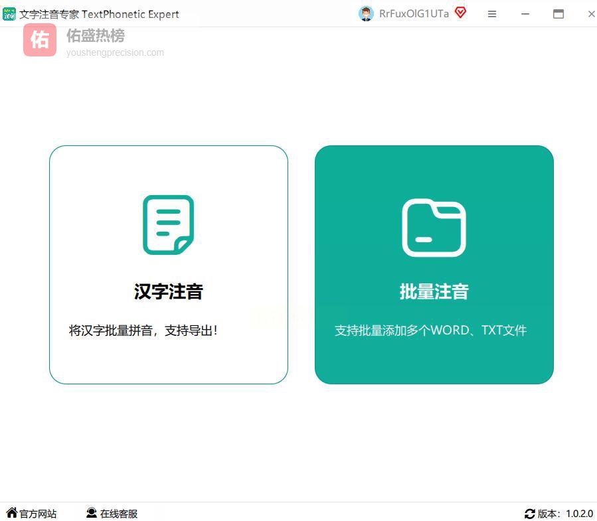Click the refresh icon next to 版本
Viewport: 597px width, 521px height.
coord(529,514)
